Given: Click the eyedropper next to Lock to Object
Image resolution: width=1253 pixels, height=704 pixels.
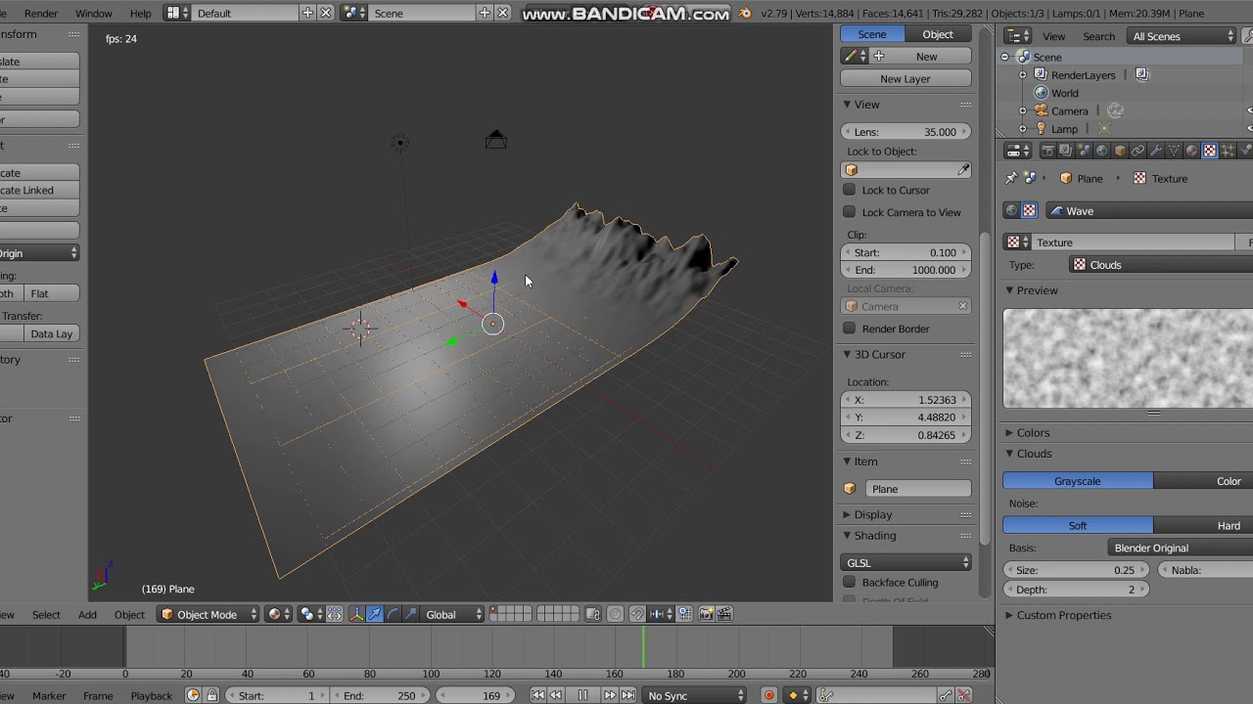Looking at the screenshot, I should point(963,170).
